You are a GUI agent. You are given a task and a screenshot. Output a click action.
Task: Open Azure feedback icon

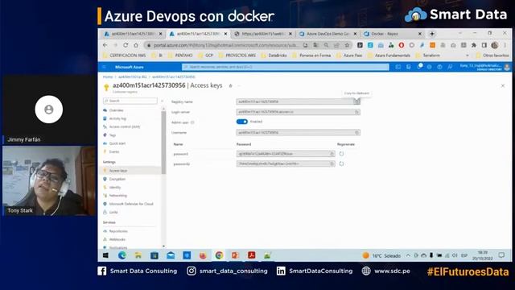click(450, 67)
